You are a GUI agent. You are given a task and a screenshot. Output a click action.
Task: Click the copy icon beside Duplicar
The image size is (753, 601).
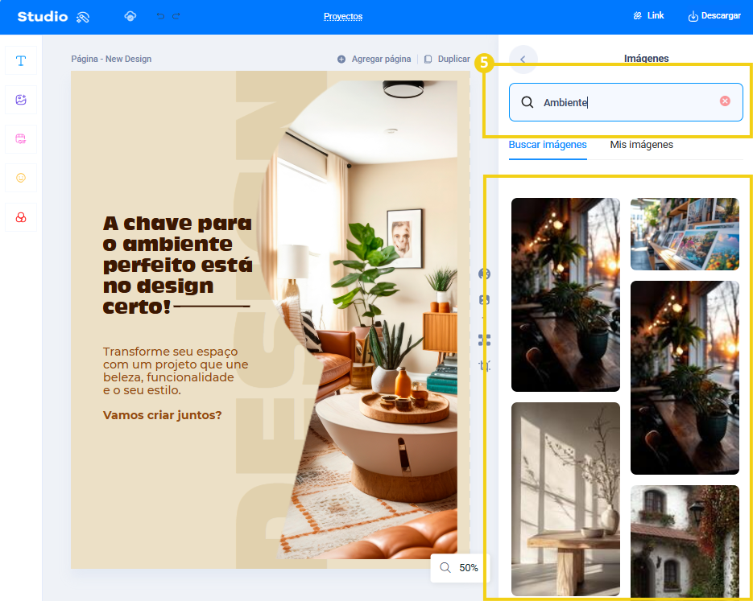[x=428, y=59]
